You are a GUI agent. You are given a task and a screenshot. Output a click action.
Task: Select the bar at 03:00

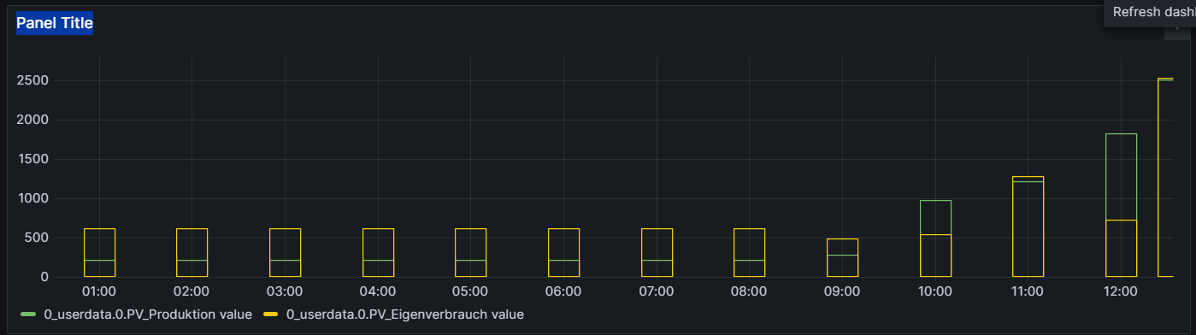pyautogui.click(x=285, y=252)
